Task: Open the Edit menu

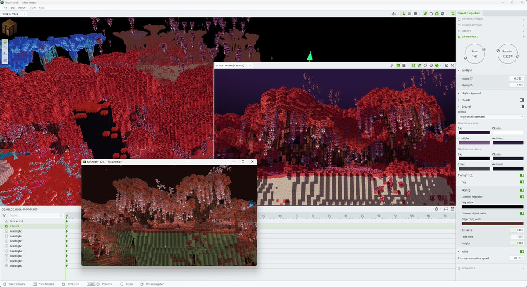Action: click(13, 8)
